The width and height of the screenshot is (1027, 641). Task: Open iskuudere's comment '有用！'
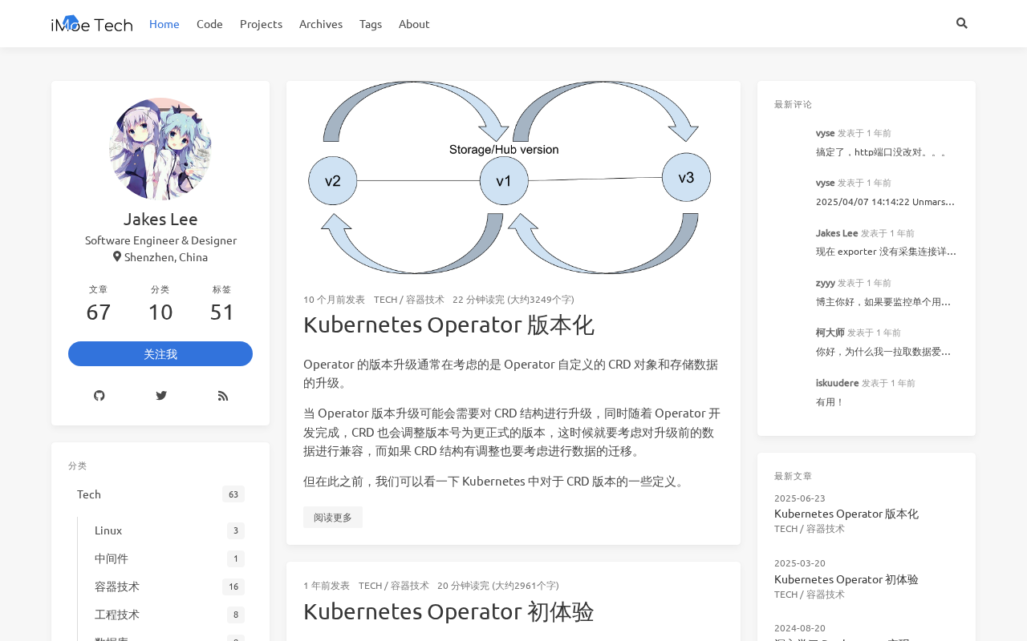830,401
